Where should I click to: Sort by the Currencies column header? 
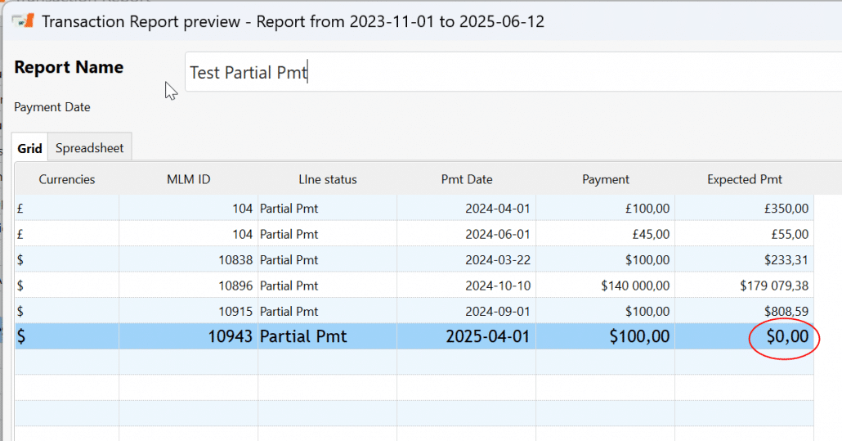[67, 179]
